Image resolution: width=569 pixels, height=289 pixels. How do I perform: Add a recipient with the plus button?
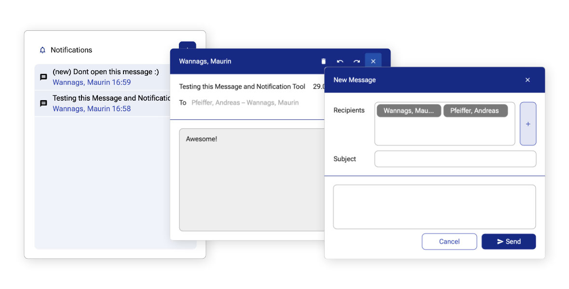click(x=528, y=124)
